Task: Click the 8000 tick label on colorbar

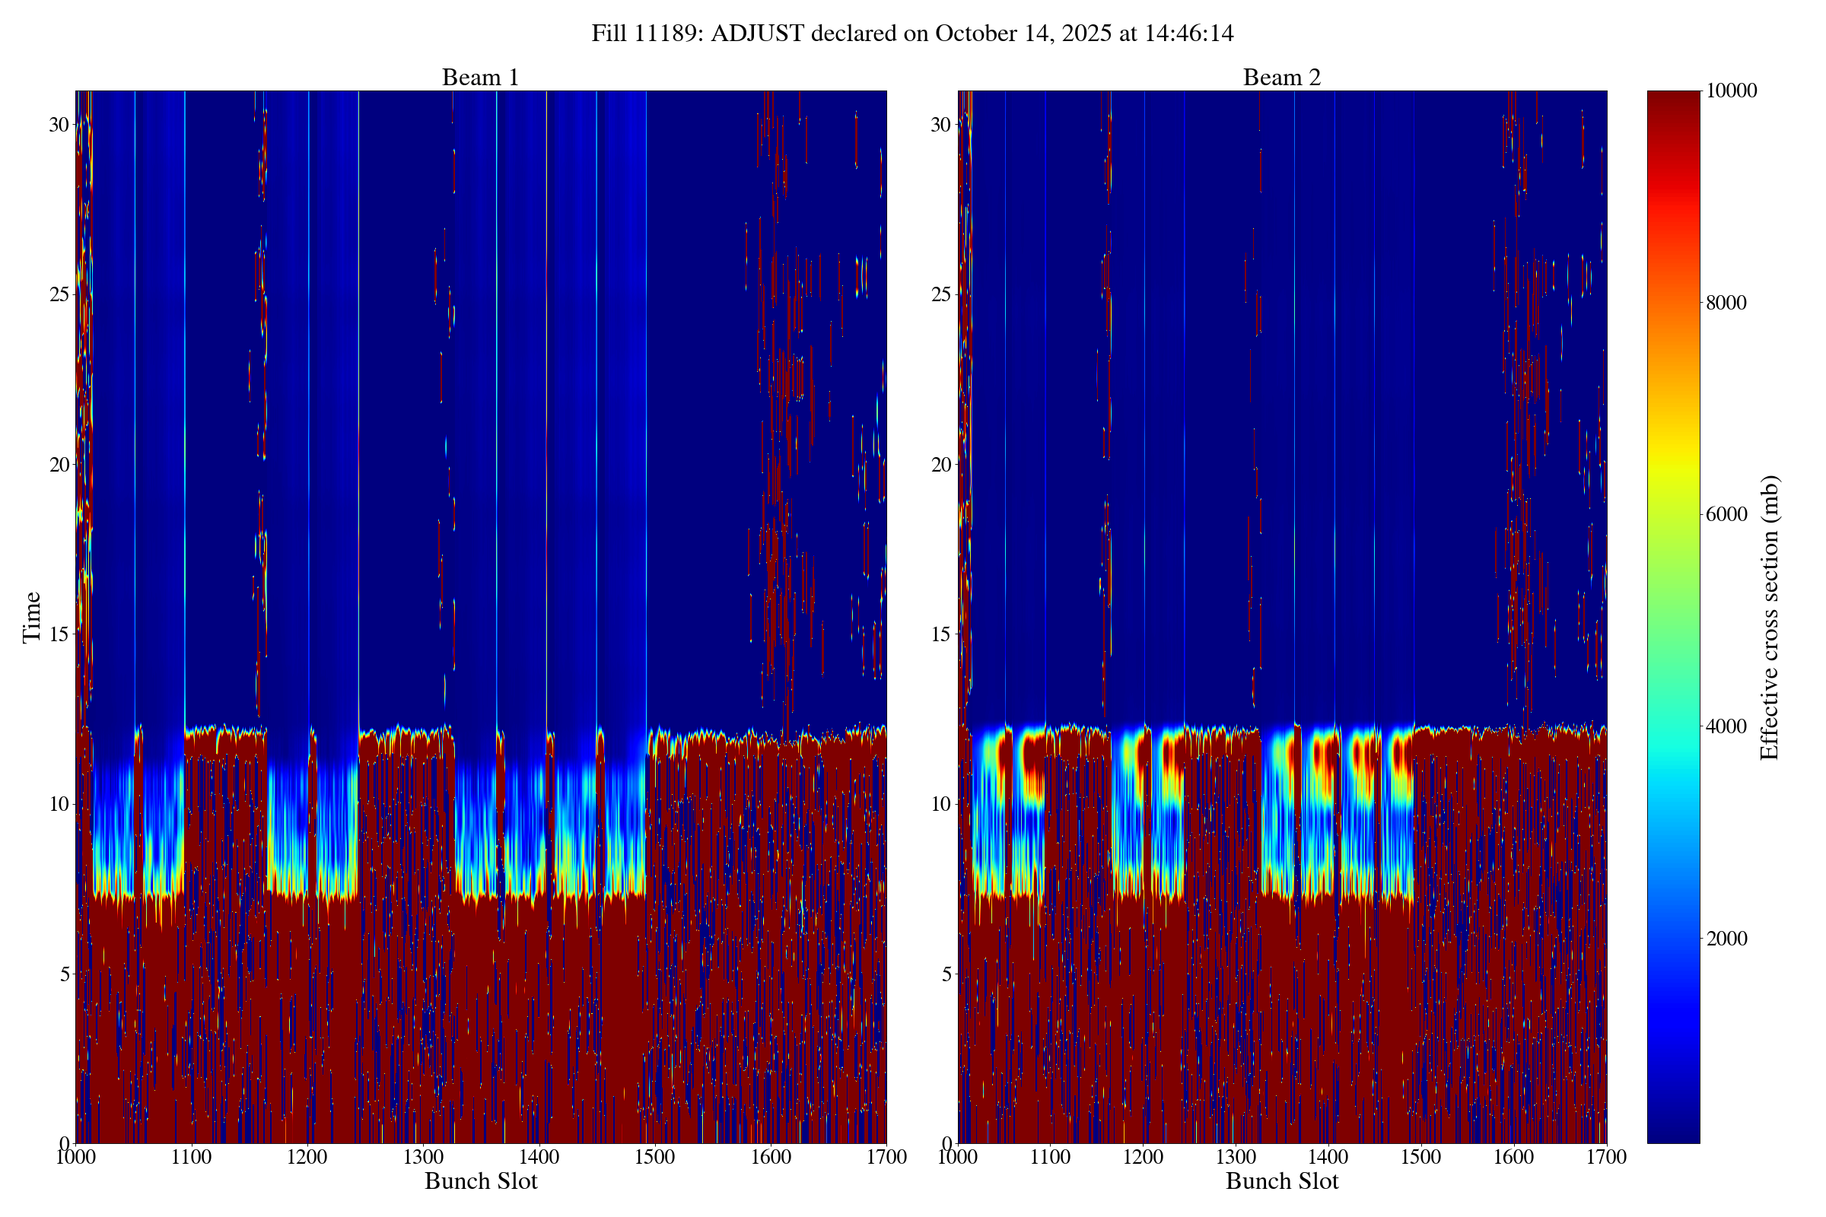Action: click(1726, 303)
